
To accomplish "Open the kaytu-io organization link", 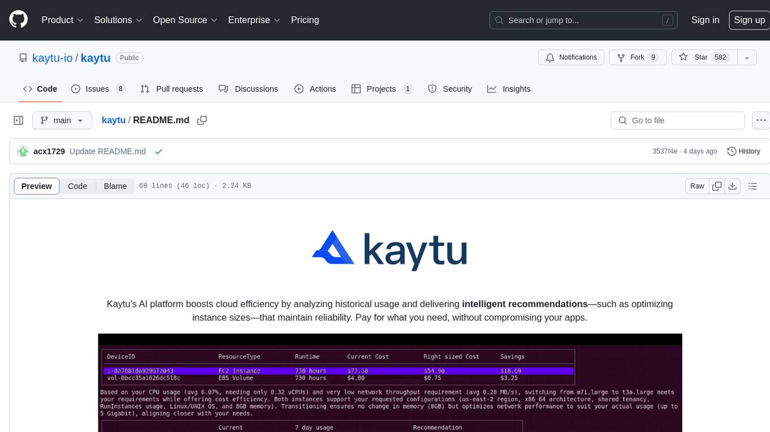I will 53,58.
